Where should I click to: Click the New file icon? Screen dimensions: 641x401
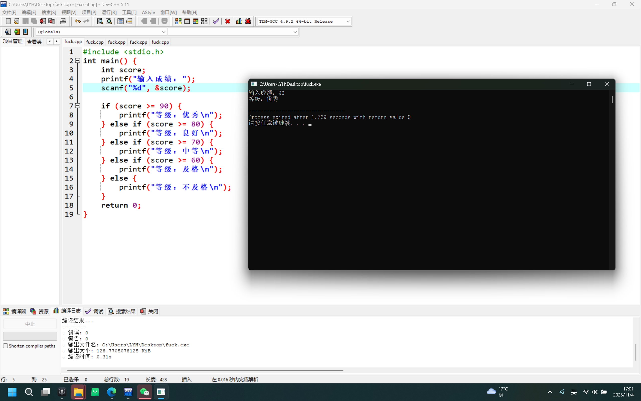pos(8,21)
